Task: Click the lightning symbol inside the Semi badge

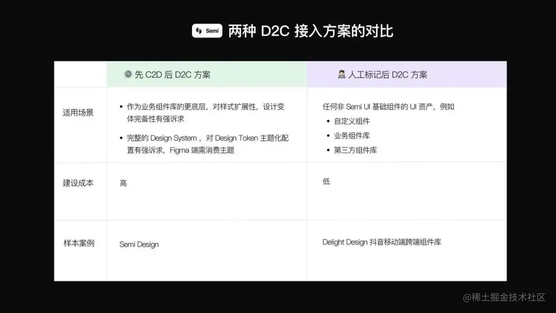Action: [199, 31]
